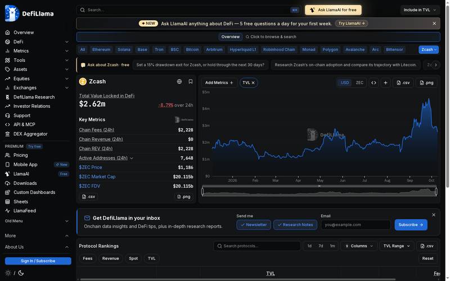The image size is (450, 281).
Task: Select the 1m change period
Action: (x=332, y=246)
